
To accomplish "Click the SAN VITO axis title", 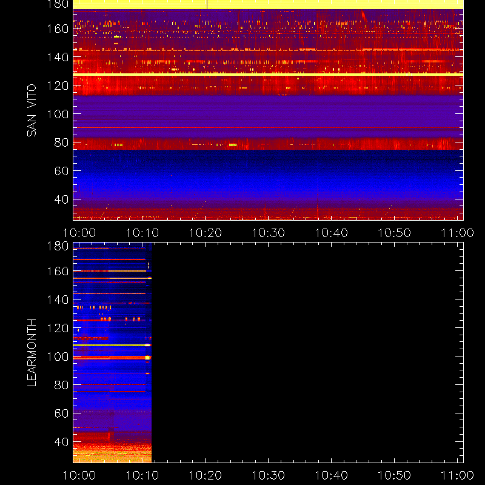I will point(32,110).
